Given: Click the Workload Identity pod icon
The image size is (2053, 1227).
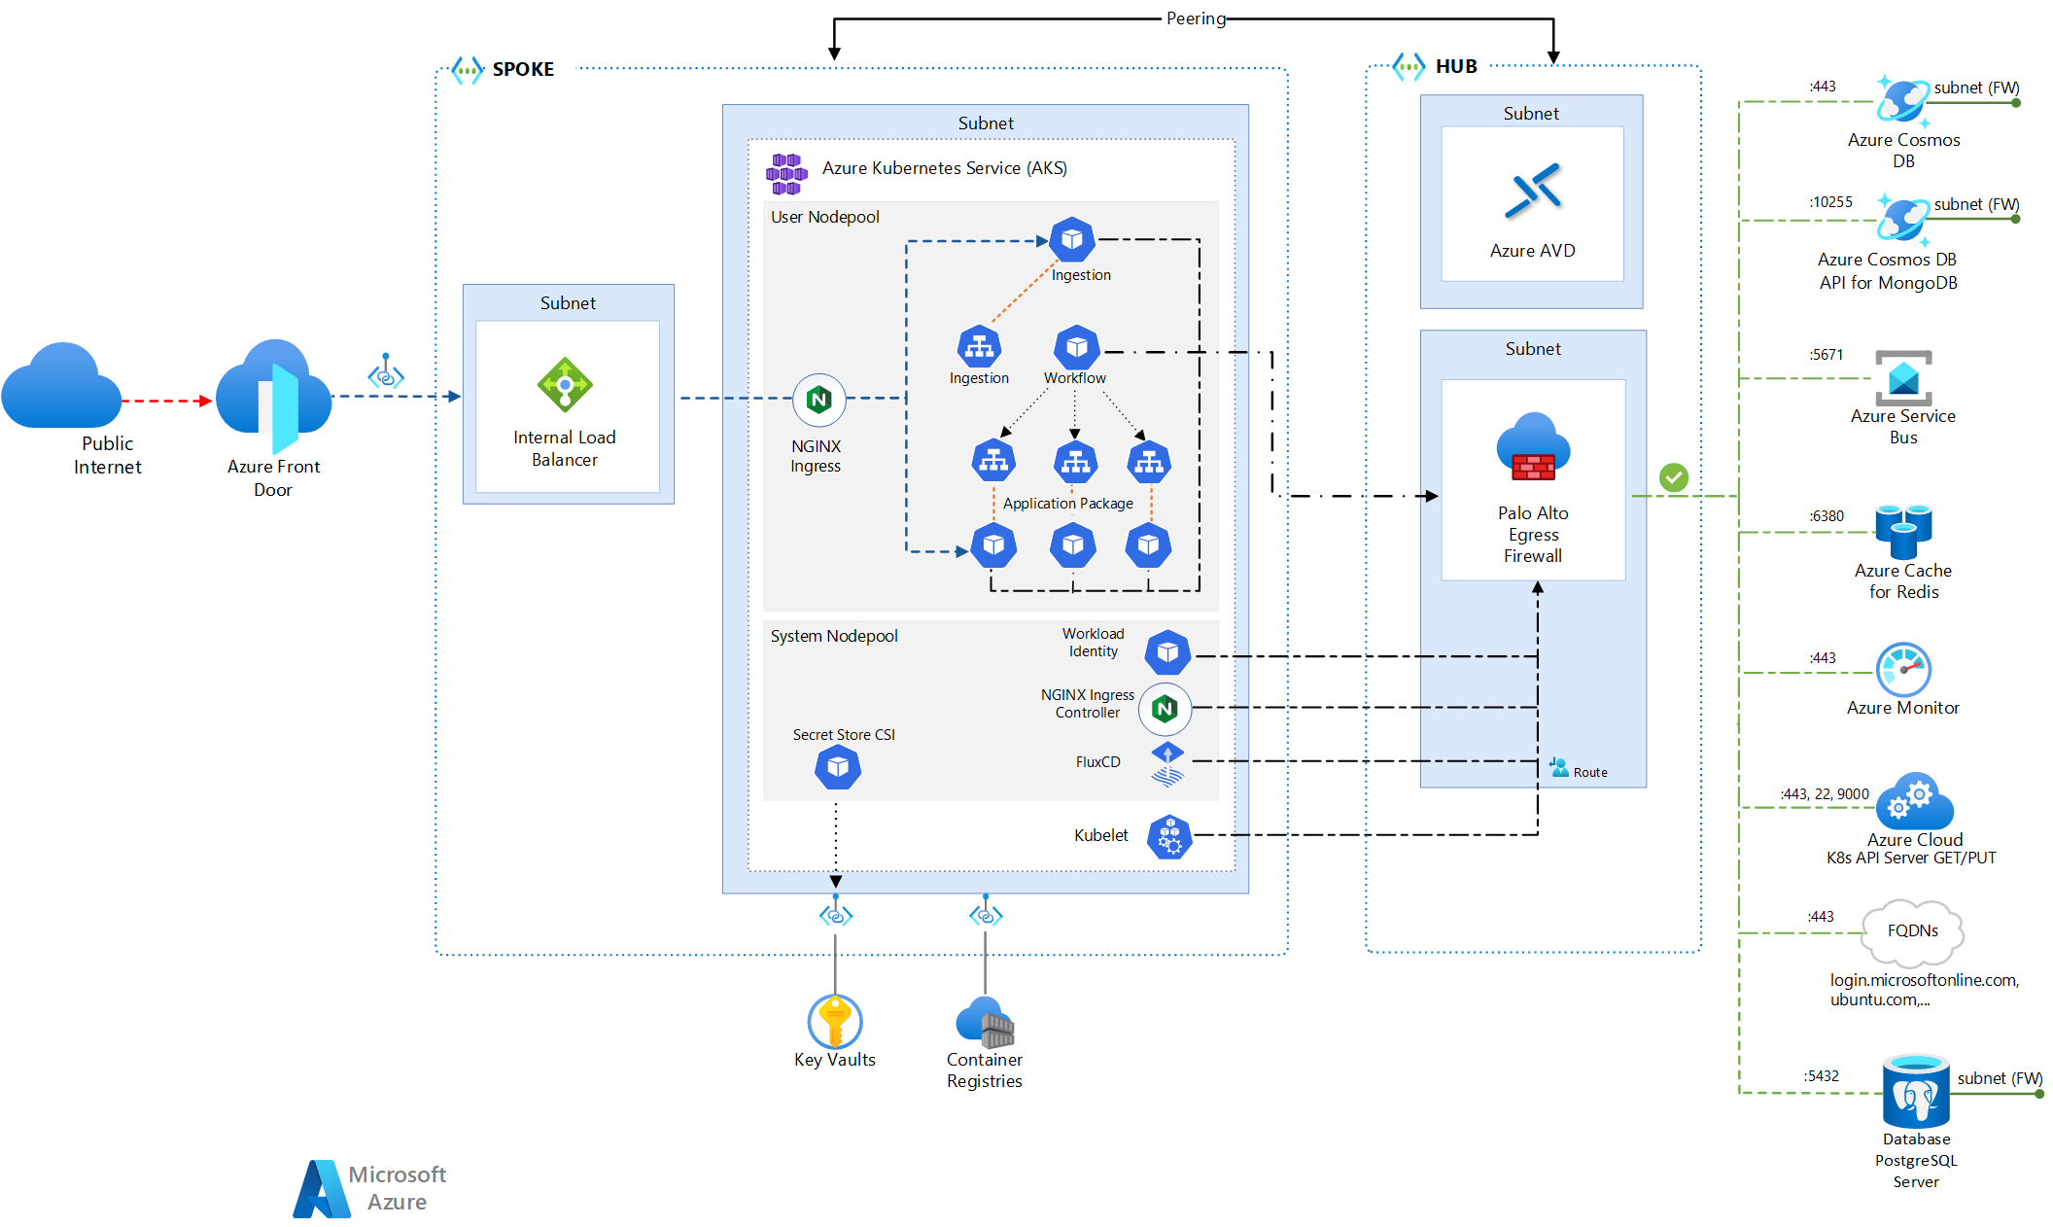Looking at the screenshot, I should 1167,652.
